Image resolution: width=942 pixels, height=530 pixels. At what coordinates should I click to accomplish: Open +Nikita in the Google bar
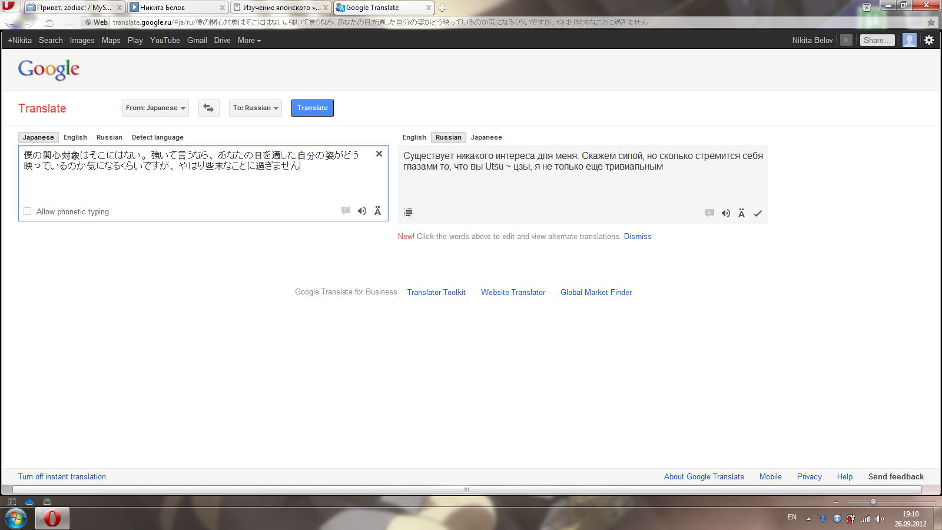pos(20,40)
